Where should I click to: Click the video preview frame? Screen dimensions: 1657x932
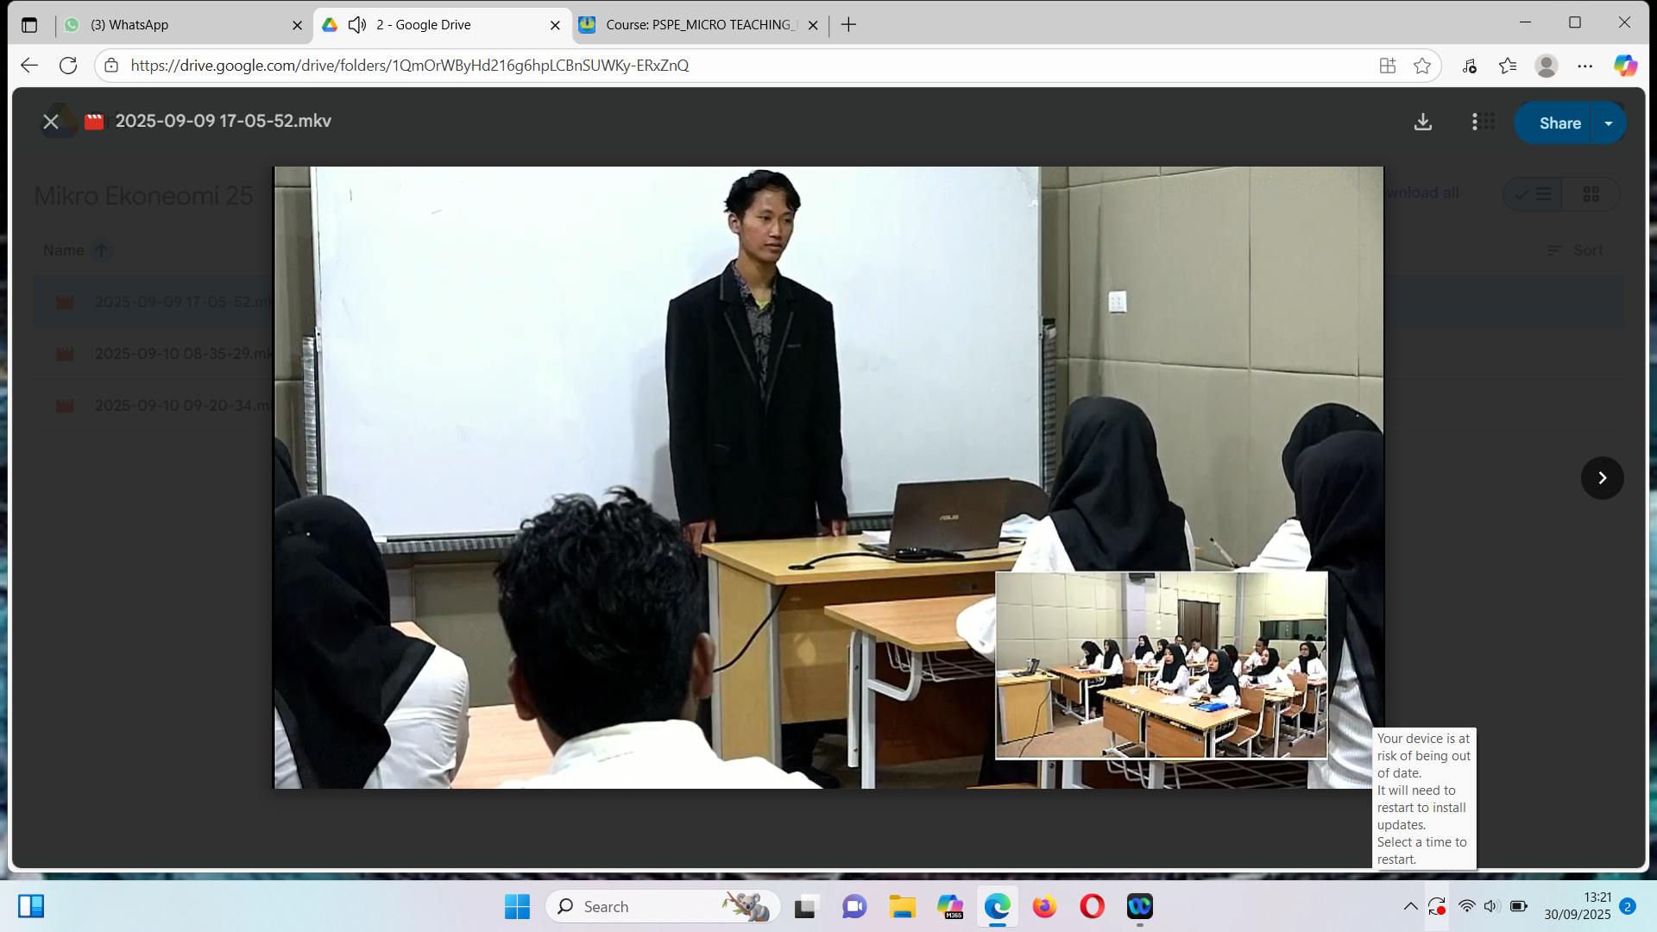click(827, 476)
